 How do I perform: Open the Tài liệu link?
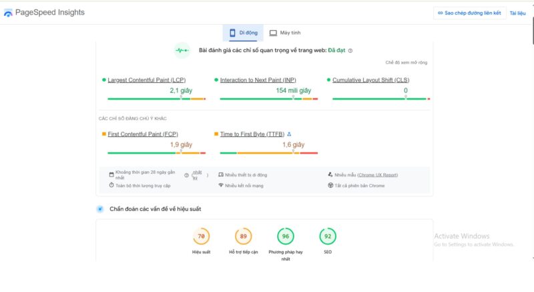click(517, 13)
